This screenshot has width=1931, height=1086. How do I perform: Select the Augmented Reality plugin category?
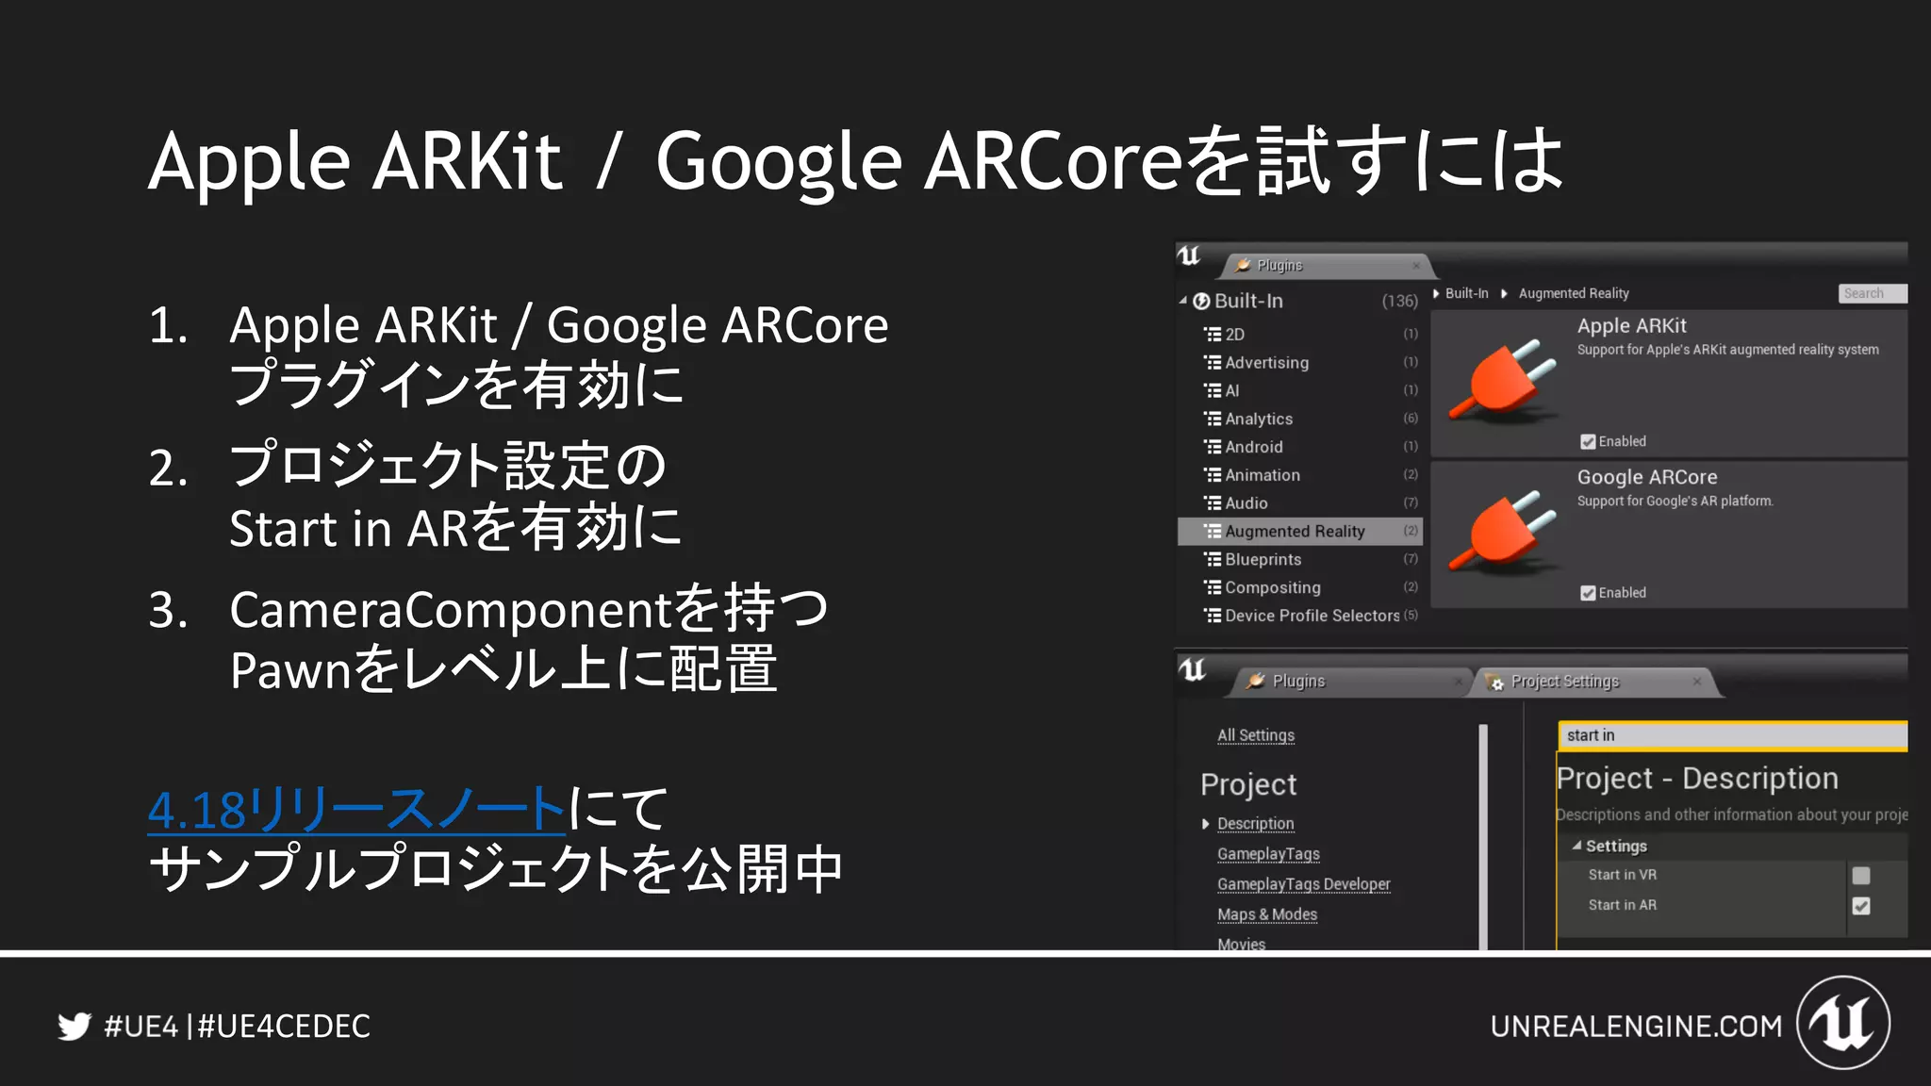coord(1299,532)
